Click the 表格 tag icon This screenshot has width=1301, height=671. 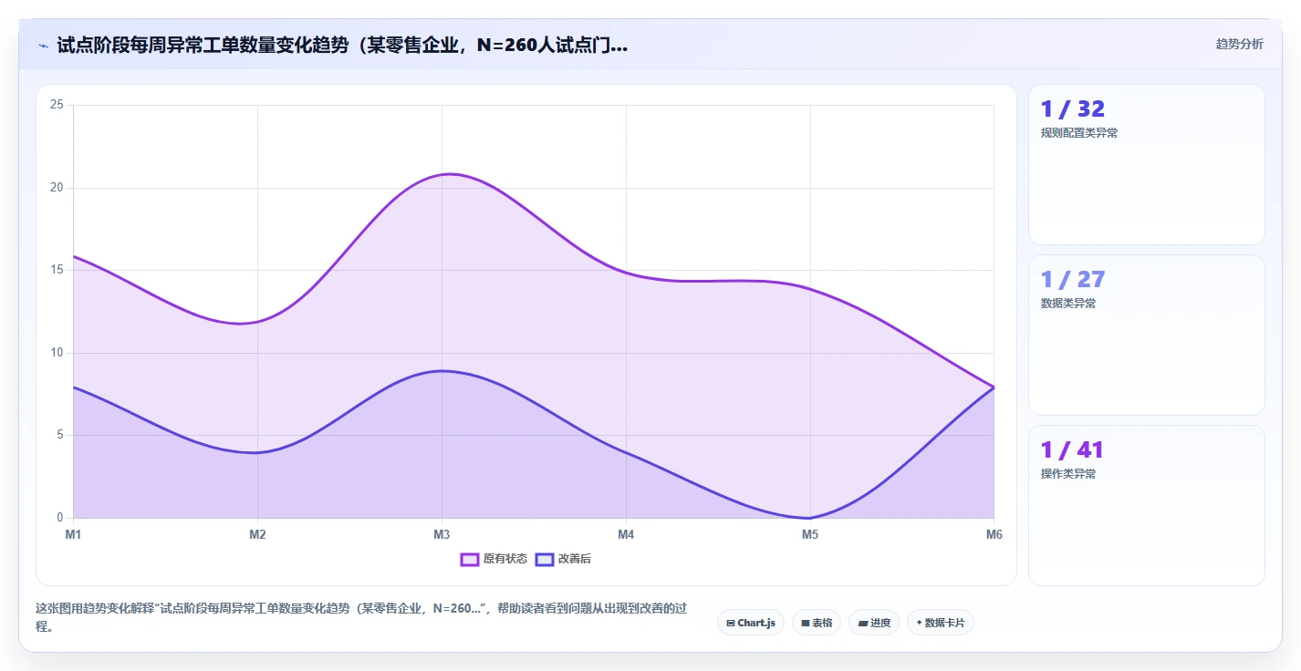[x=806, y=624]
